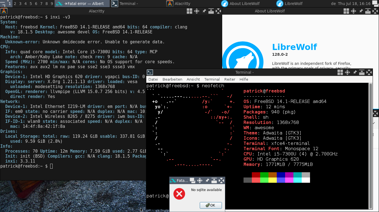
Task: Click the Albert icon in Fatal dialog titlebar
Action: coord(173,181)
